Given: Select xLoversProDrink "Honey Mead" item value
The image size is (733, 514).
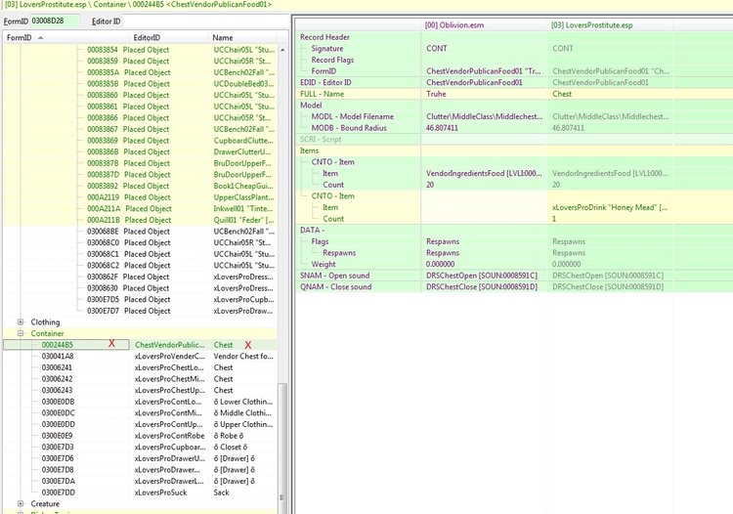Looking at the screenshot, I should click(x=610, y=207).
